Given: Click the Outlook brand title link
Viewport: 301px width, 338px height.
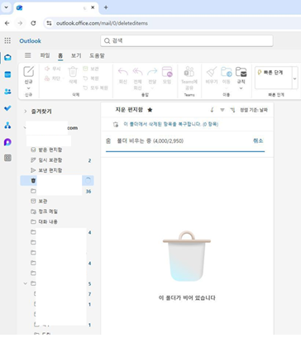Looking at the screenshot, I should pyautogui.click(x=30, y=40).
